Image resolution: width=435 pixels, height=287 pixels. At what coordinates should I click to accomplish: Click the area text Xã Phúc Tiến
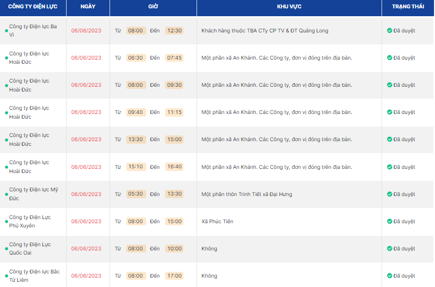click(x=217, y=221)
